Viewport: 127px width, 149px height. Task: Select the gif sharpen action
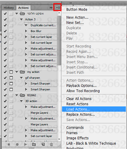32,78
